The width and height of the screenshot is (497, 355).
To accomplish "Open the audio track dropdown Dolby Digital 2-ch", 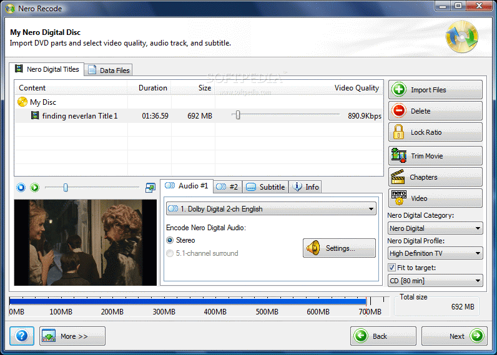I will coord(271,208).
